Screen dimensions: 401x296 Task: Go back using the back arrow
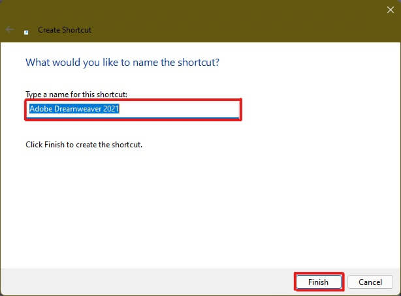tap(10, 30)
